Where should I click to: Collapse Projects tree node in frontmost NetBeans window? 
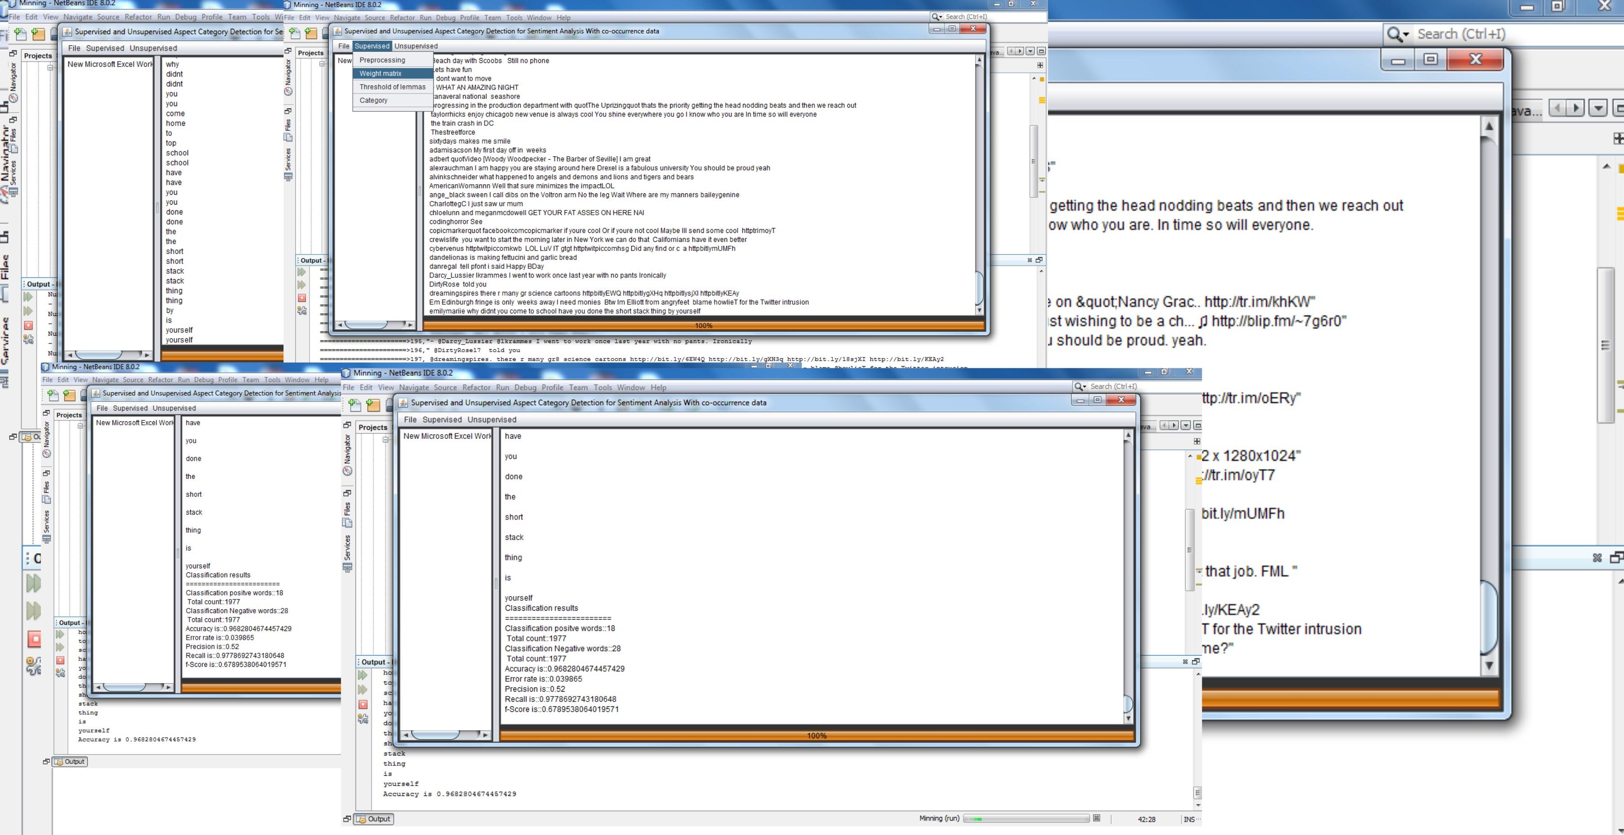[385, 440]
